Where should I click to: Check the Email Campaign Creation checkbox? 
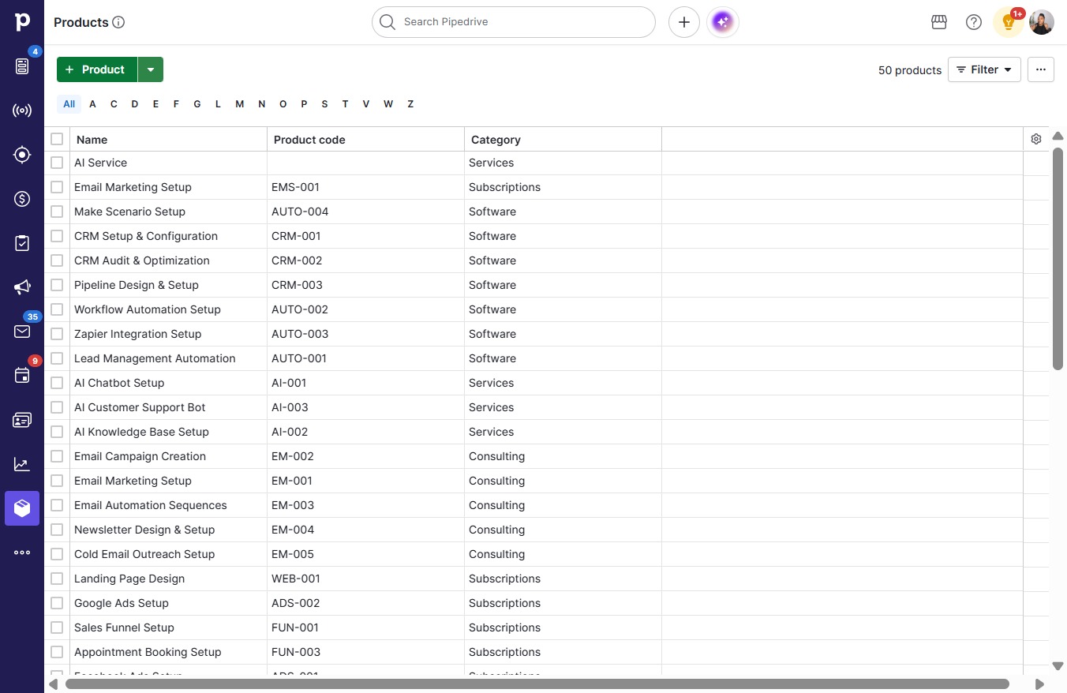coord(57,456)
